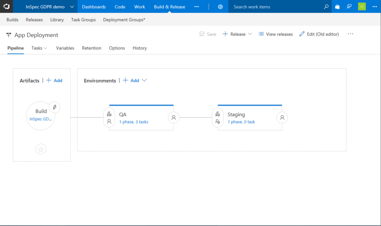The width and height of the screenshot is (381, 226).
Task: Go to Deployment Groups section
Action: click(124, 20)
